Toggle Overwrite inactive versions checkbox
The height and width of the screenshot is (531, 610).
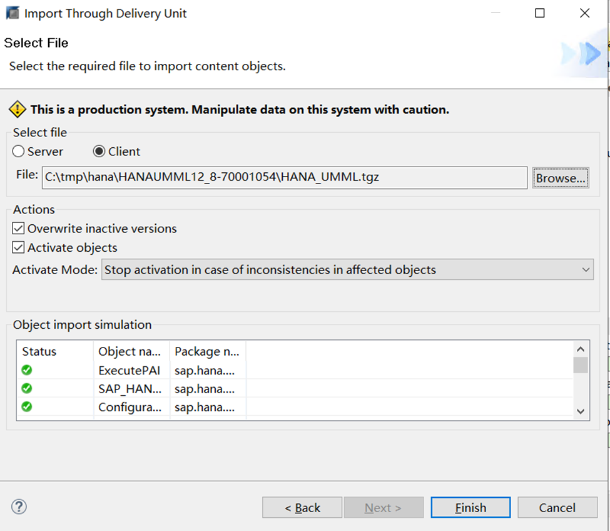[x=19, y=229]
